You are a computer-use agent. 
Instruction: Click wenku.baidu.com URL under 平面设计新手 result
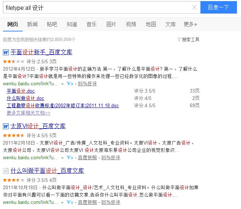[30, 84]
